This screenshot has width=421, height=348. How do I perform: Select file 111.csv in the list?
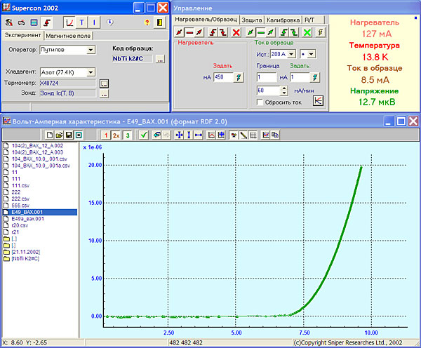click(40, 185)
